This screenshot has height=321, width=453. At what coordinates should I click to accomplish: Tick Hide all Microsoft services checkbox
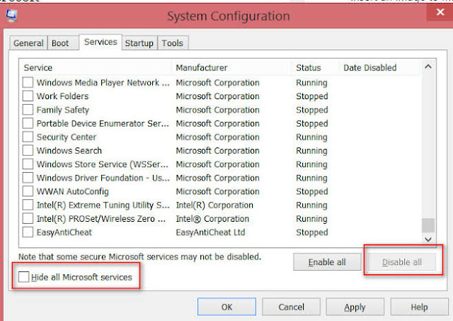[23, 277]
